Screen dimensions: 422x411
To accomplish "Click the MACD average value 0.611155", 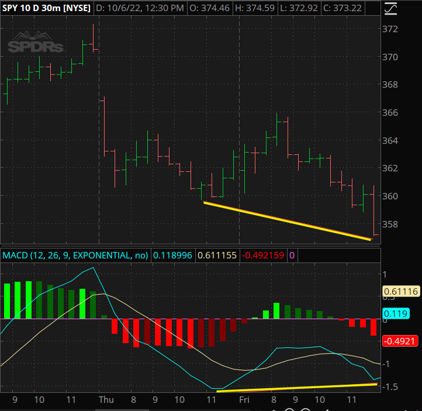I will (x=217, y=255).
